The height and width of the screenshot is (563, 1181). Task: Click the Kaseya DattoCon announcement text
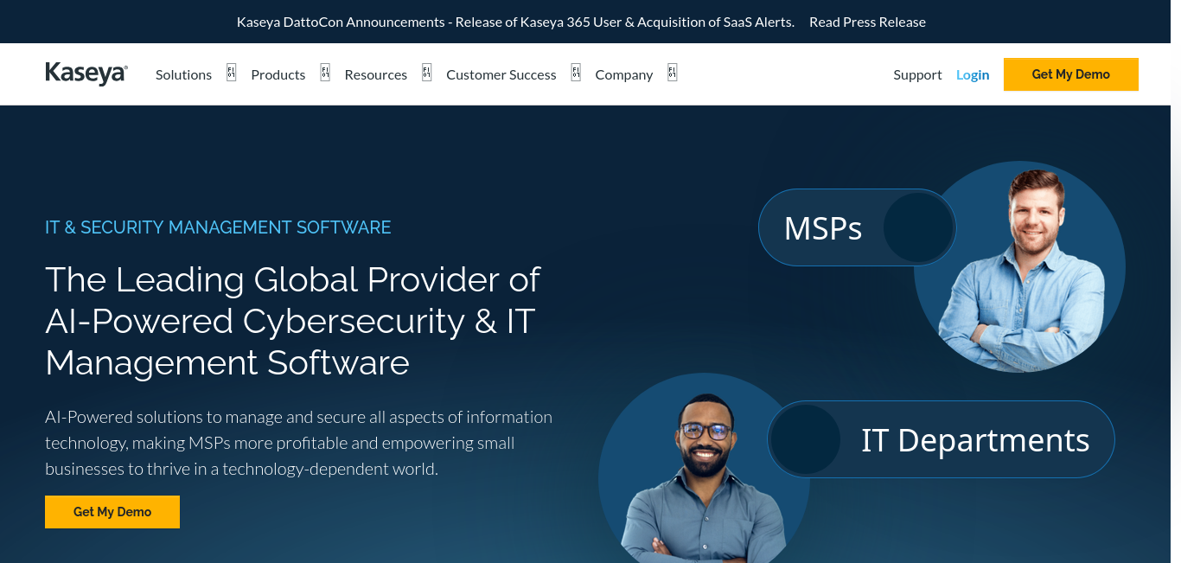coord(515,22)
